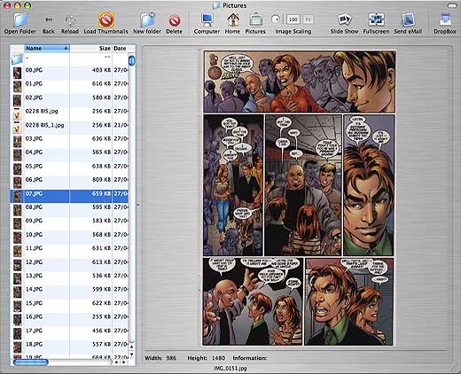
Task: Create a new folder from toolbar
Action: pos(147,19)
